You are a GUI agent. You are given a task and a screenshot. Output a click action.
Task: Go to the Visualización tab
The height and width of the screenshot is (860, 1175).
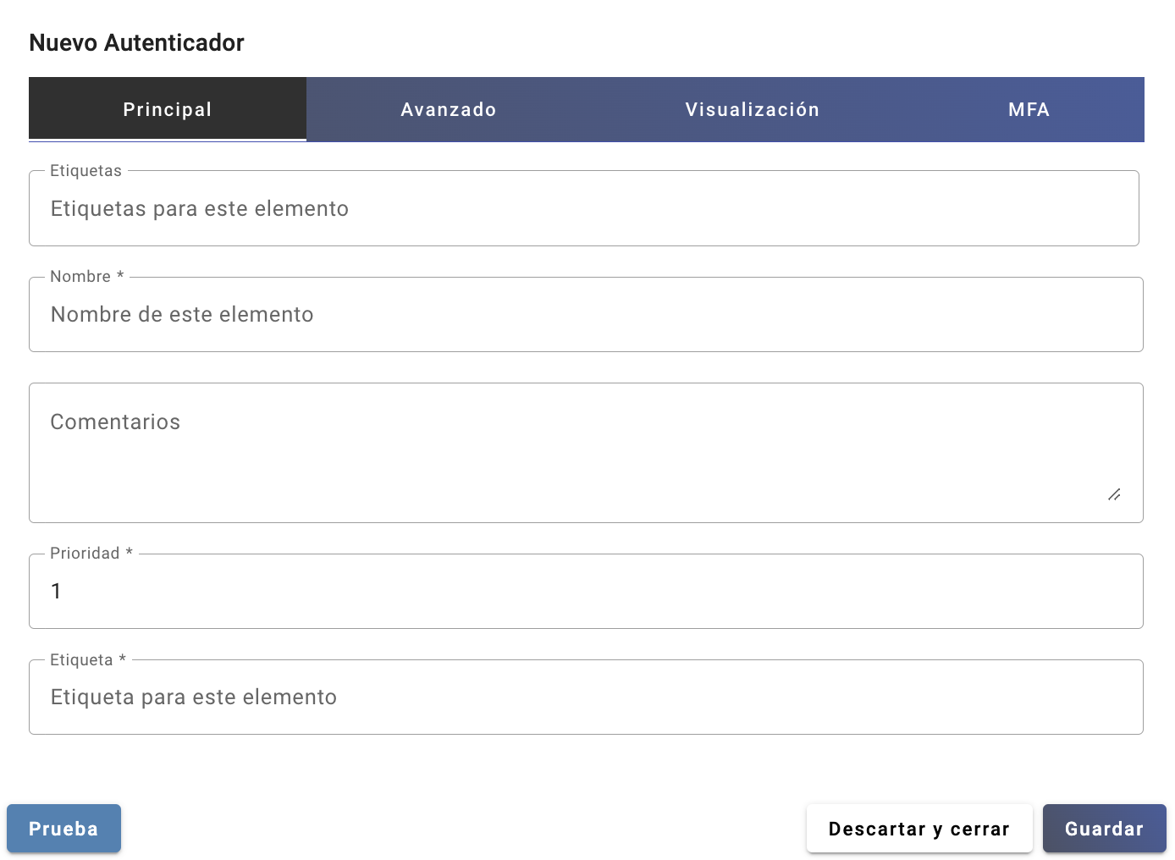pyautogui.click(x=752, y=109)
